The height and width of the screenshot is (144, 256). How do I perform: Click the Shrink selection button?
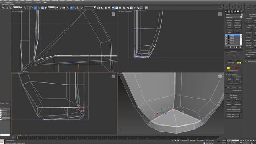click(230, 79)
